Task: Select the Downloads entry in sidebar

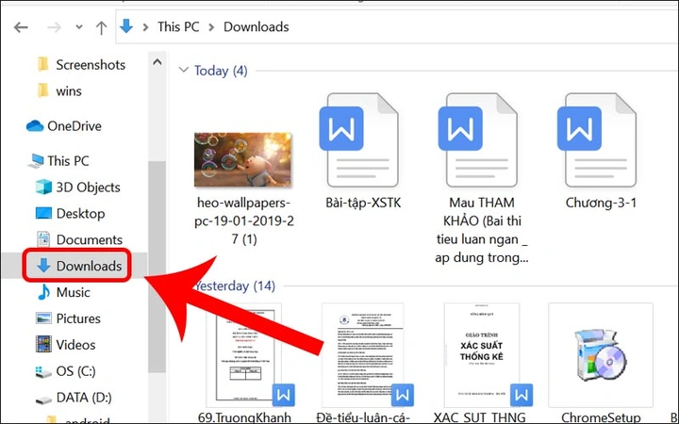Action: tap(76, 266)
